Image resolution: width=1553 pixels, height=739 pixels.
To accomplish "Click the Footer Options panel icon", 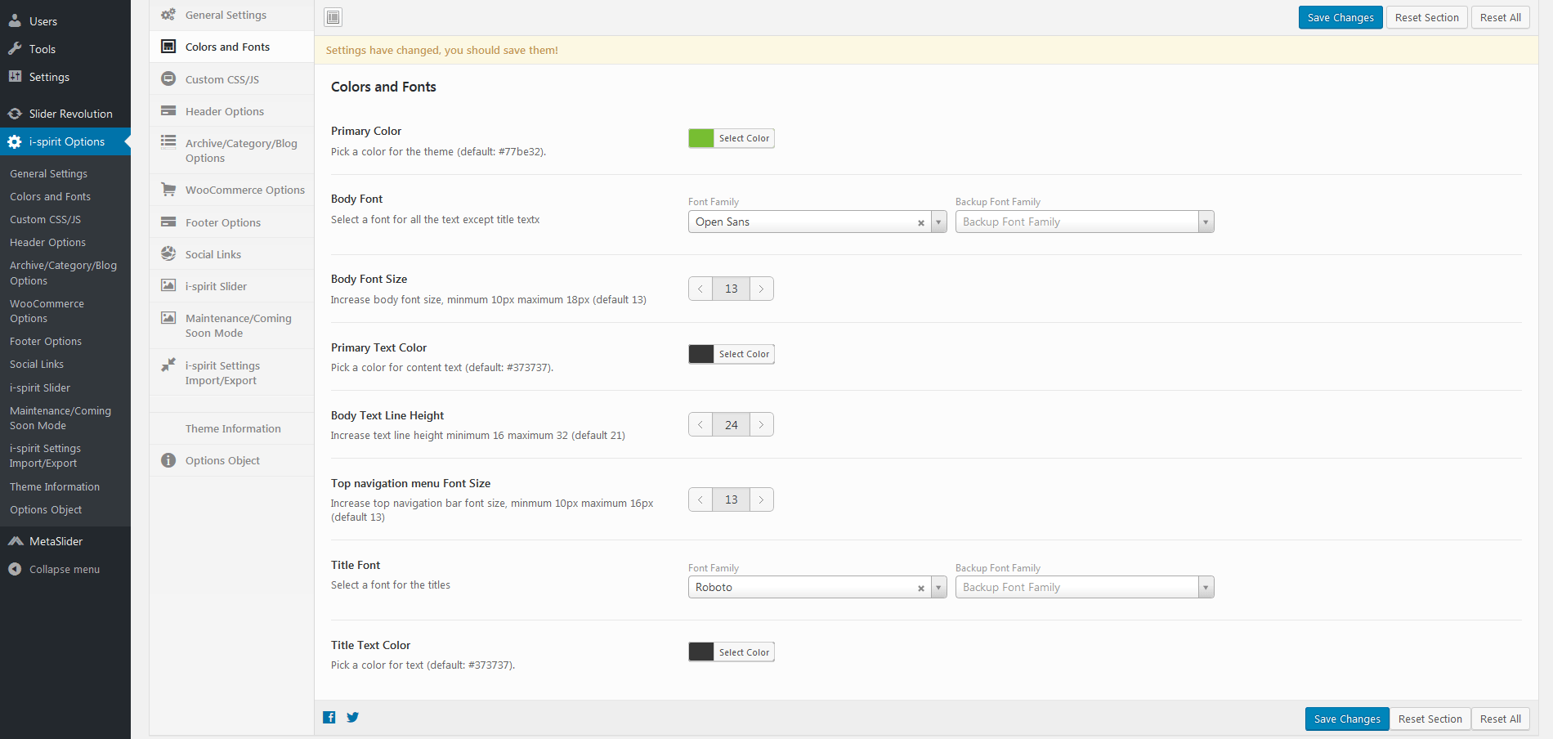I will click(168, 222).
